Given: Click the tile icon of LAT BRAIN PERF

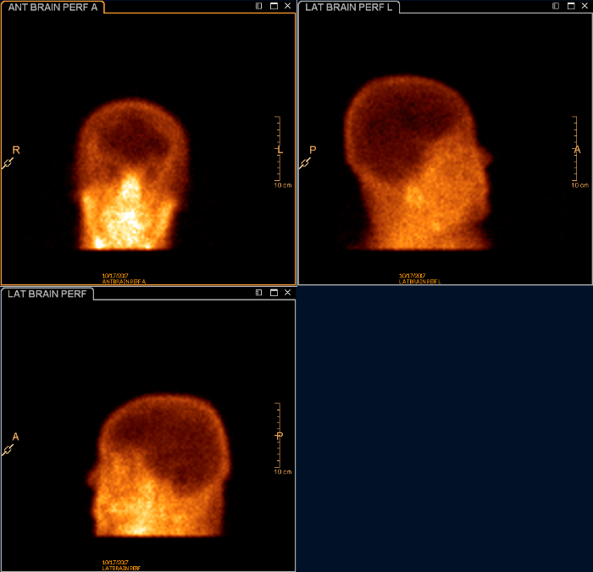Looking at the screenshot, I should [x=259, y=293].
